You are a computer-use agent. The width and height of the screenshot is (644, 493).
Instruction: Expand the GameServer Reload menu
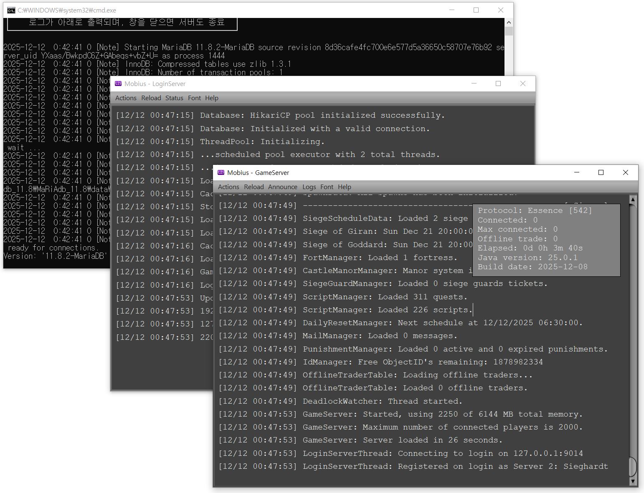tap(254, 187)
